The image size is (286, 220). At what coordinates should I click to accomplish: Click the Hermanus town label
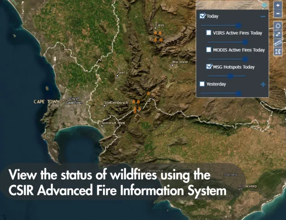pos(155,171)
